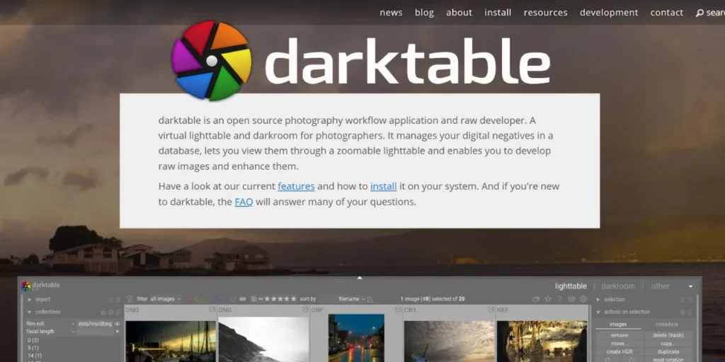Click the search magnifier icon
725x362 pixels.
(700, 13)
